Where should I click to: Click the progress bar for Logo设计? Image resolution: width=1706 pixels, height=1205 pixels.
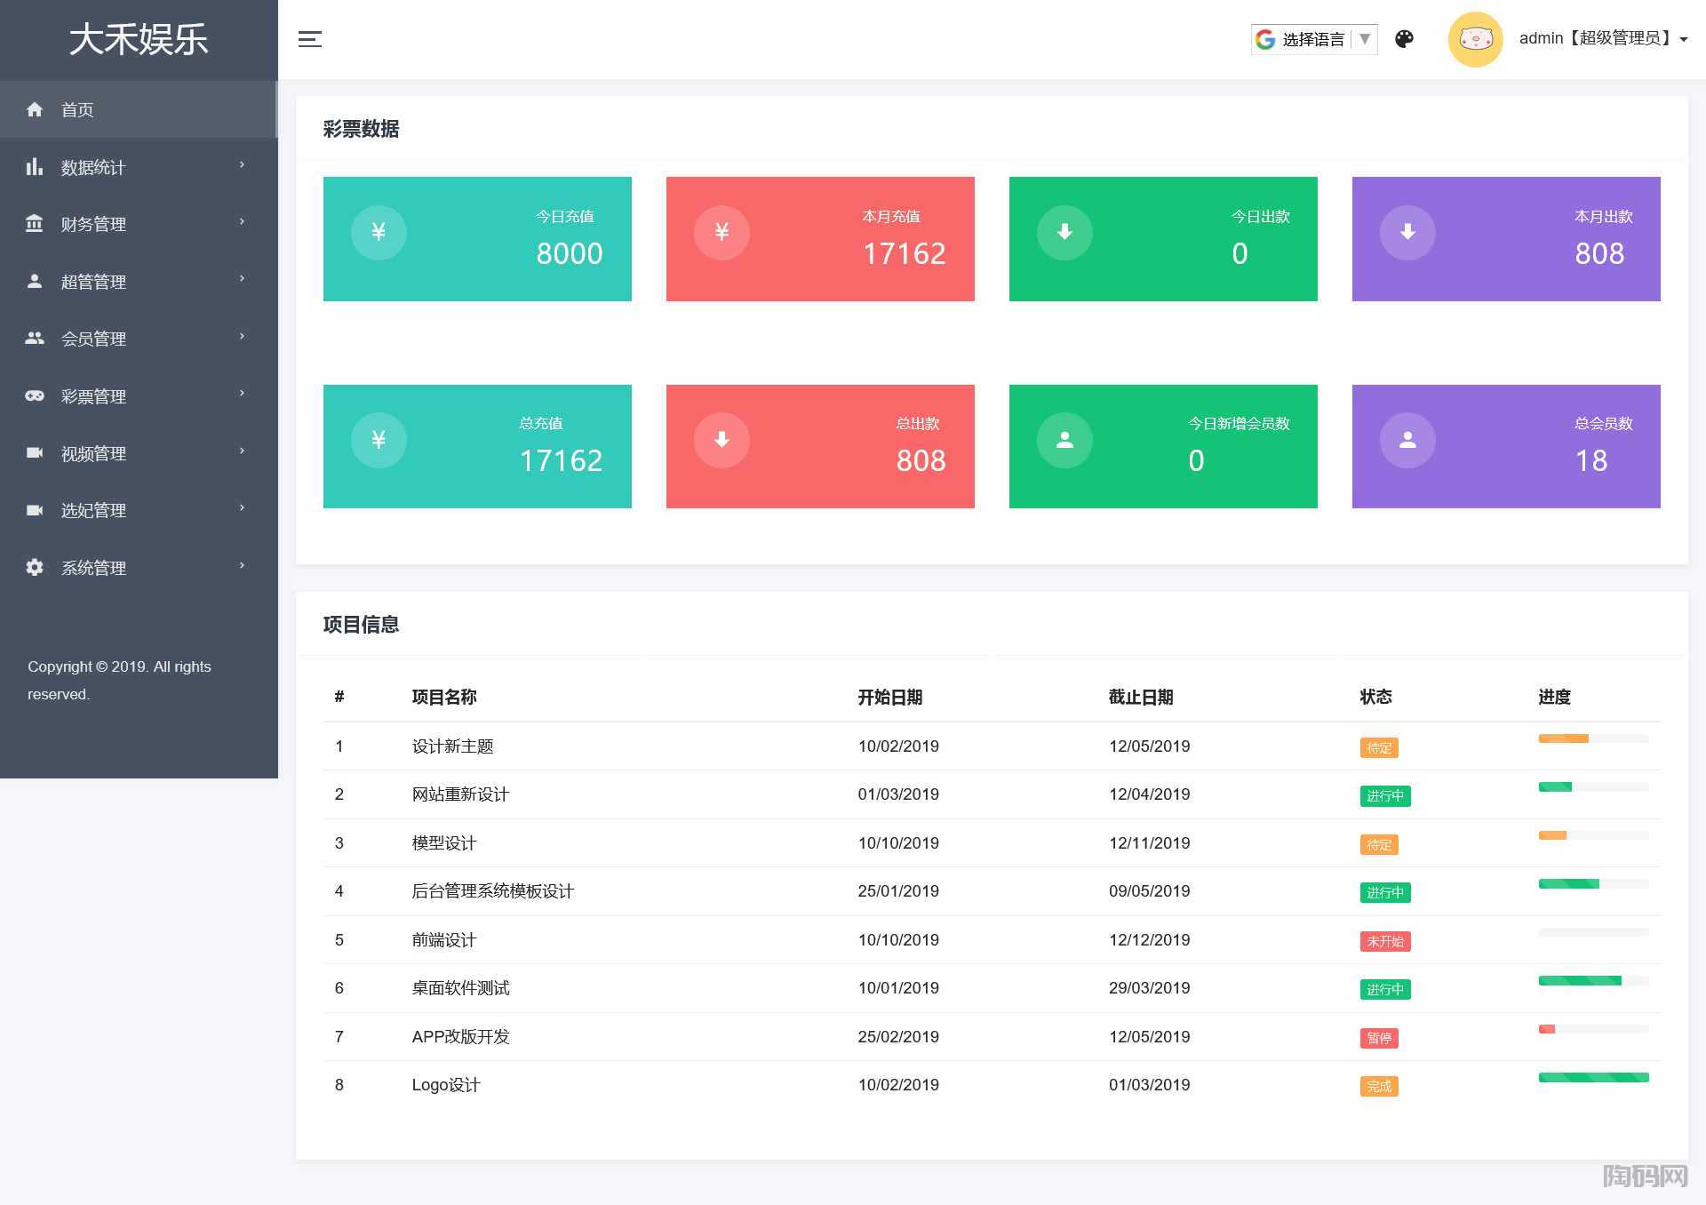pos(1593,1078)
